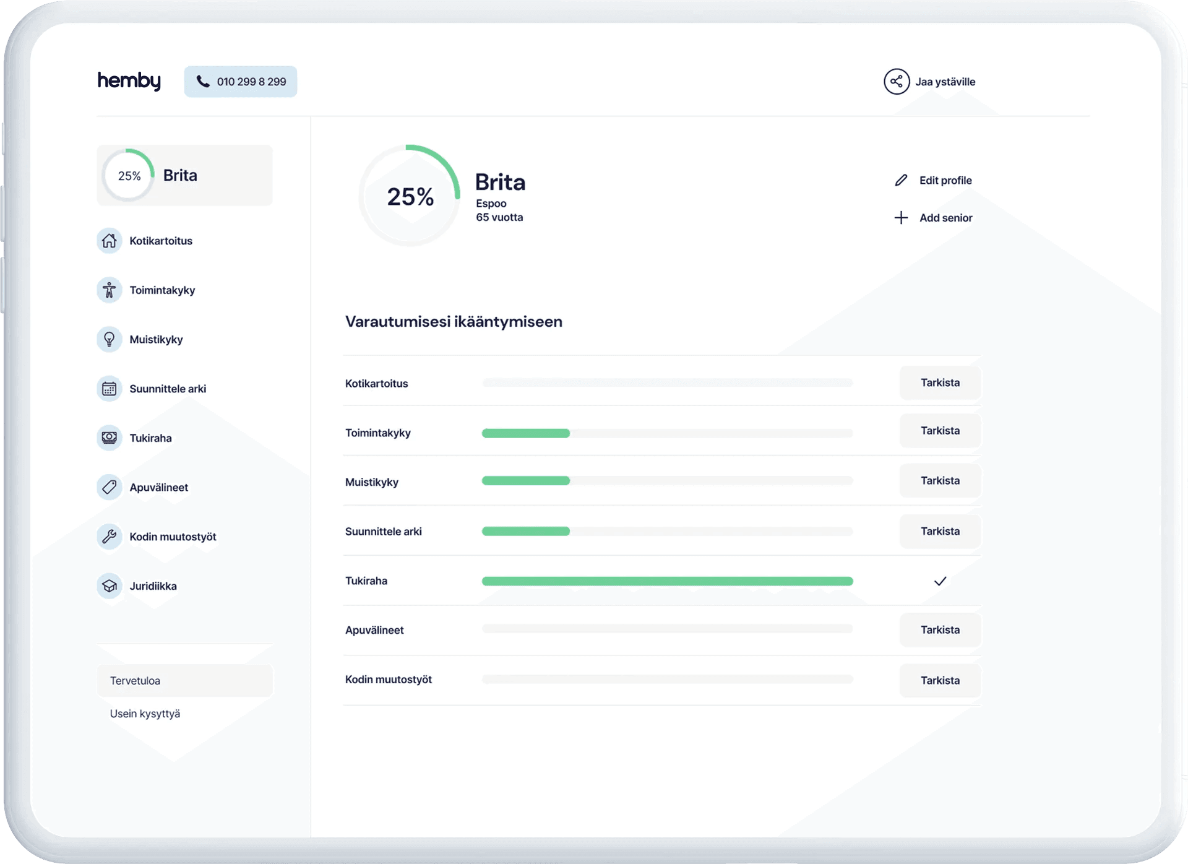Click the Espoo location text
The image size is (1188, 864).
tap(491, 203)
